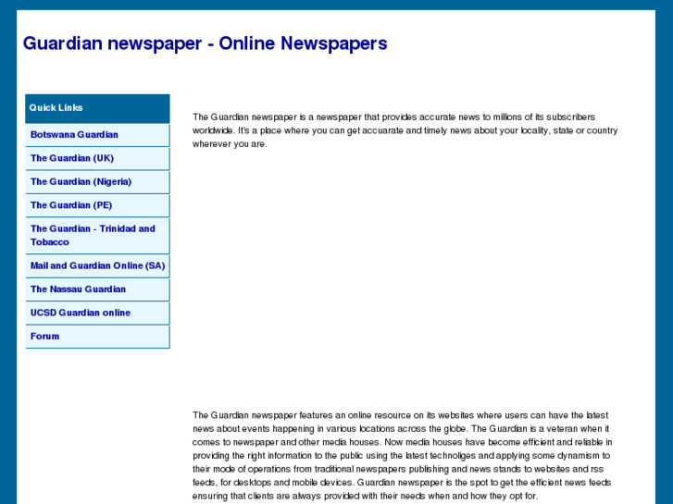Visit Mail and Guardian Online (SA)
Screen dimensions: 673x504
pos(97,266)
